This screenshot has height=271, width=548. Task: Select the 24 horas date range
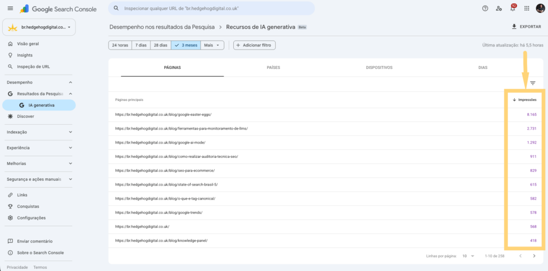(x=120, y=45)
